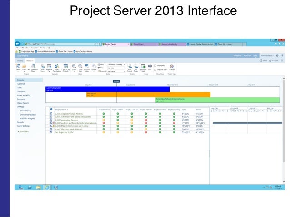Open Server Settings navigation link

tap(23, 126)
